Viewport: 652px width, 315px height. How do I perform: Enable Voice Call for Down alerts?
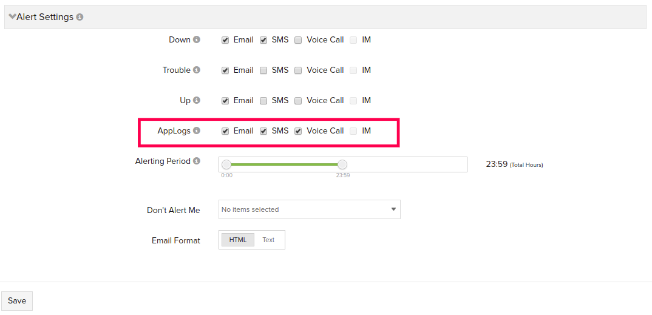[298, 40]
